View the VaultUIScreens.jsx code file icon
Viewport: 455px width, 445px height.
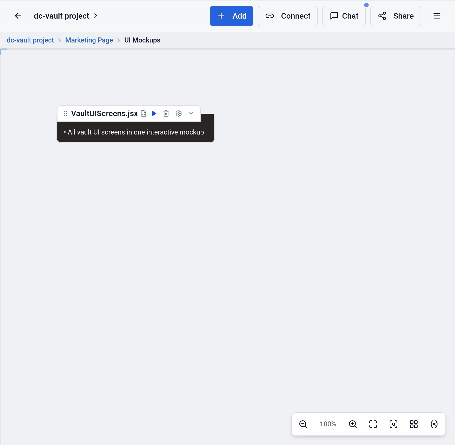click(x=143, y=114)
